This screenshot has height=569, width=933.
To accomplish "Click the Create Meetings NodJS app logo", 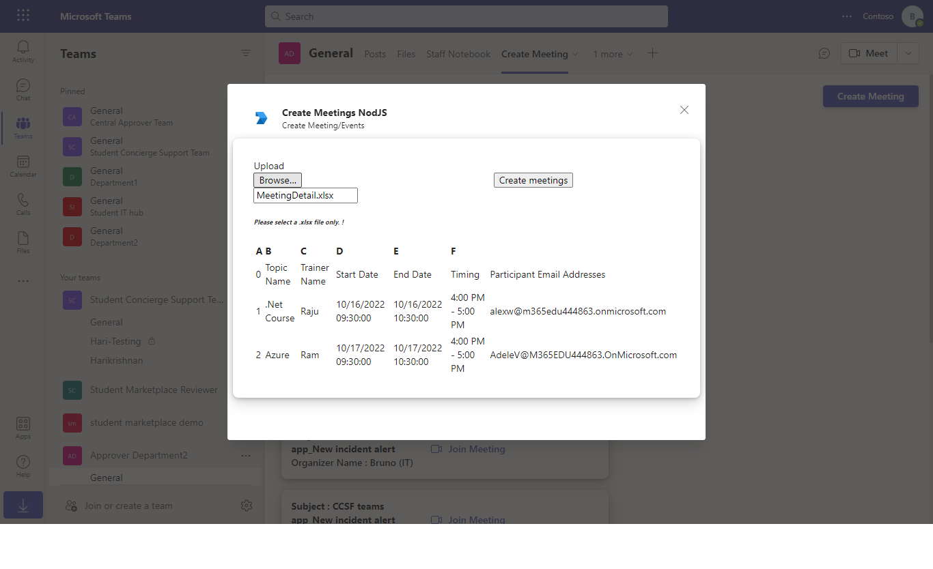I will (x=262, y=118).
